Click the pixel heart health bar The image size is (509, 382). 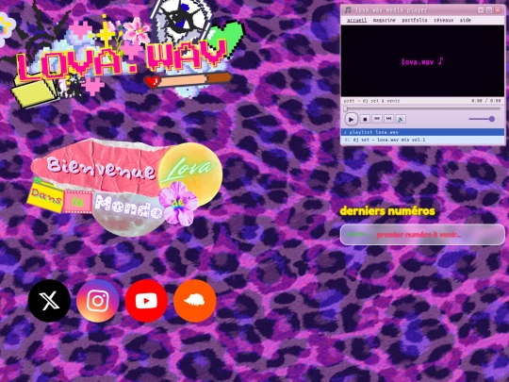pos(189,80)
